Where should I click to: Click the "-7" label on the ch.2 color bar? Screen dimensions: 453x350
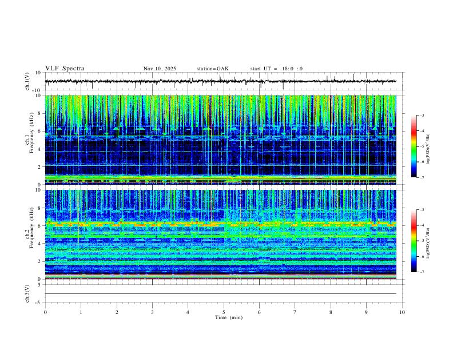[x=422, y=272]
